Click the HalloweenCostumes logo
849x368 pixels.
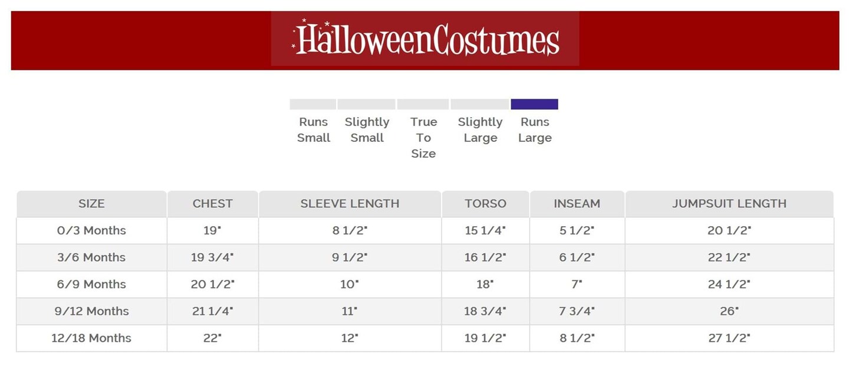(x=425, y=39)
